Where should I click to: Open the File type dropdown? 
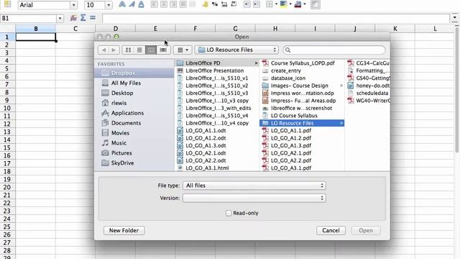(254, 186)
